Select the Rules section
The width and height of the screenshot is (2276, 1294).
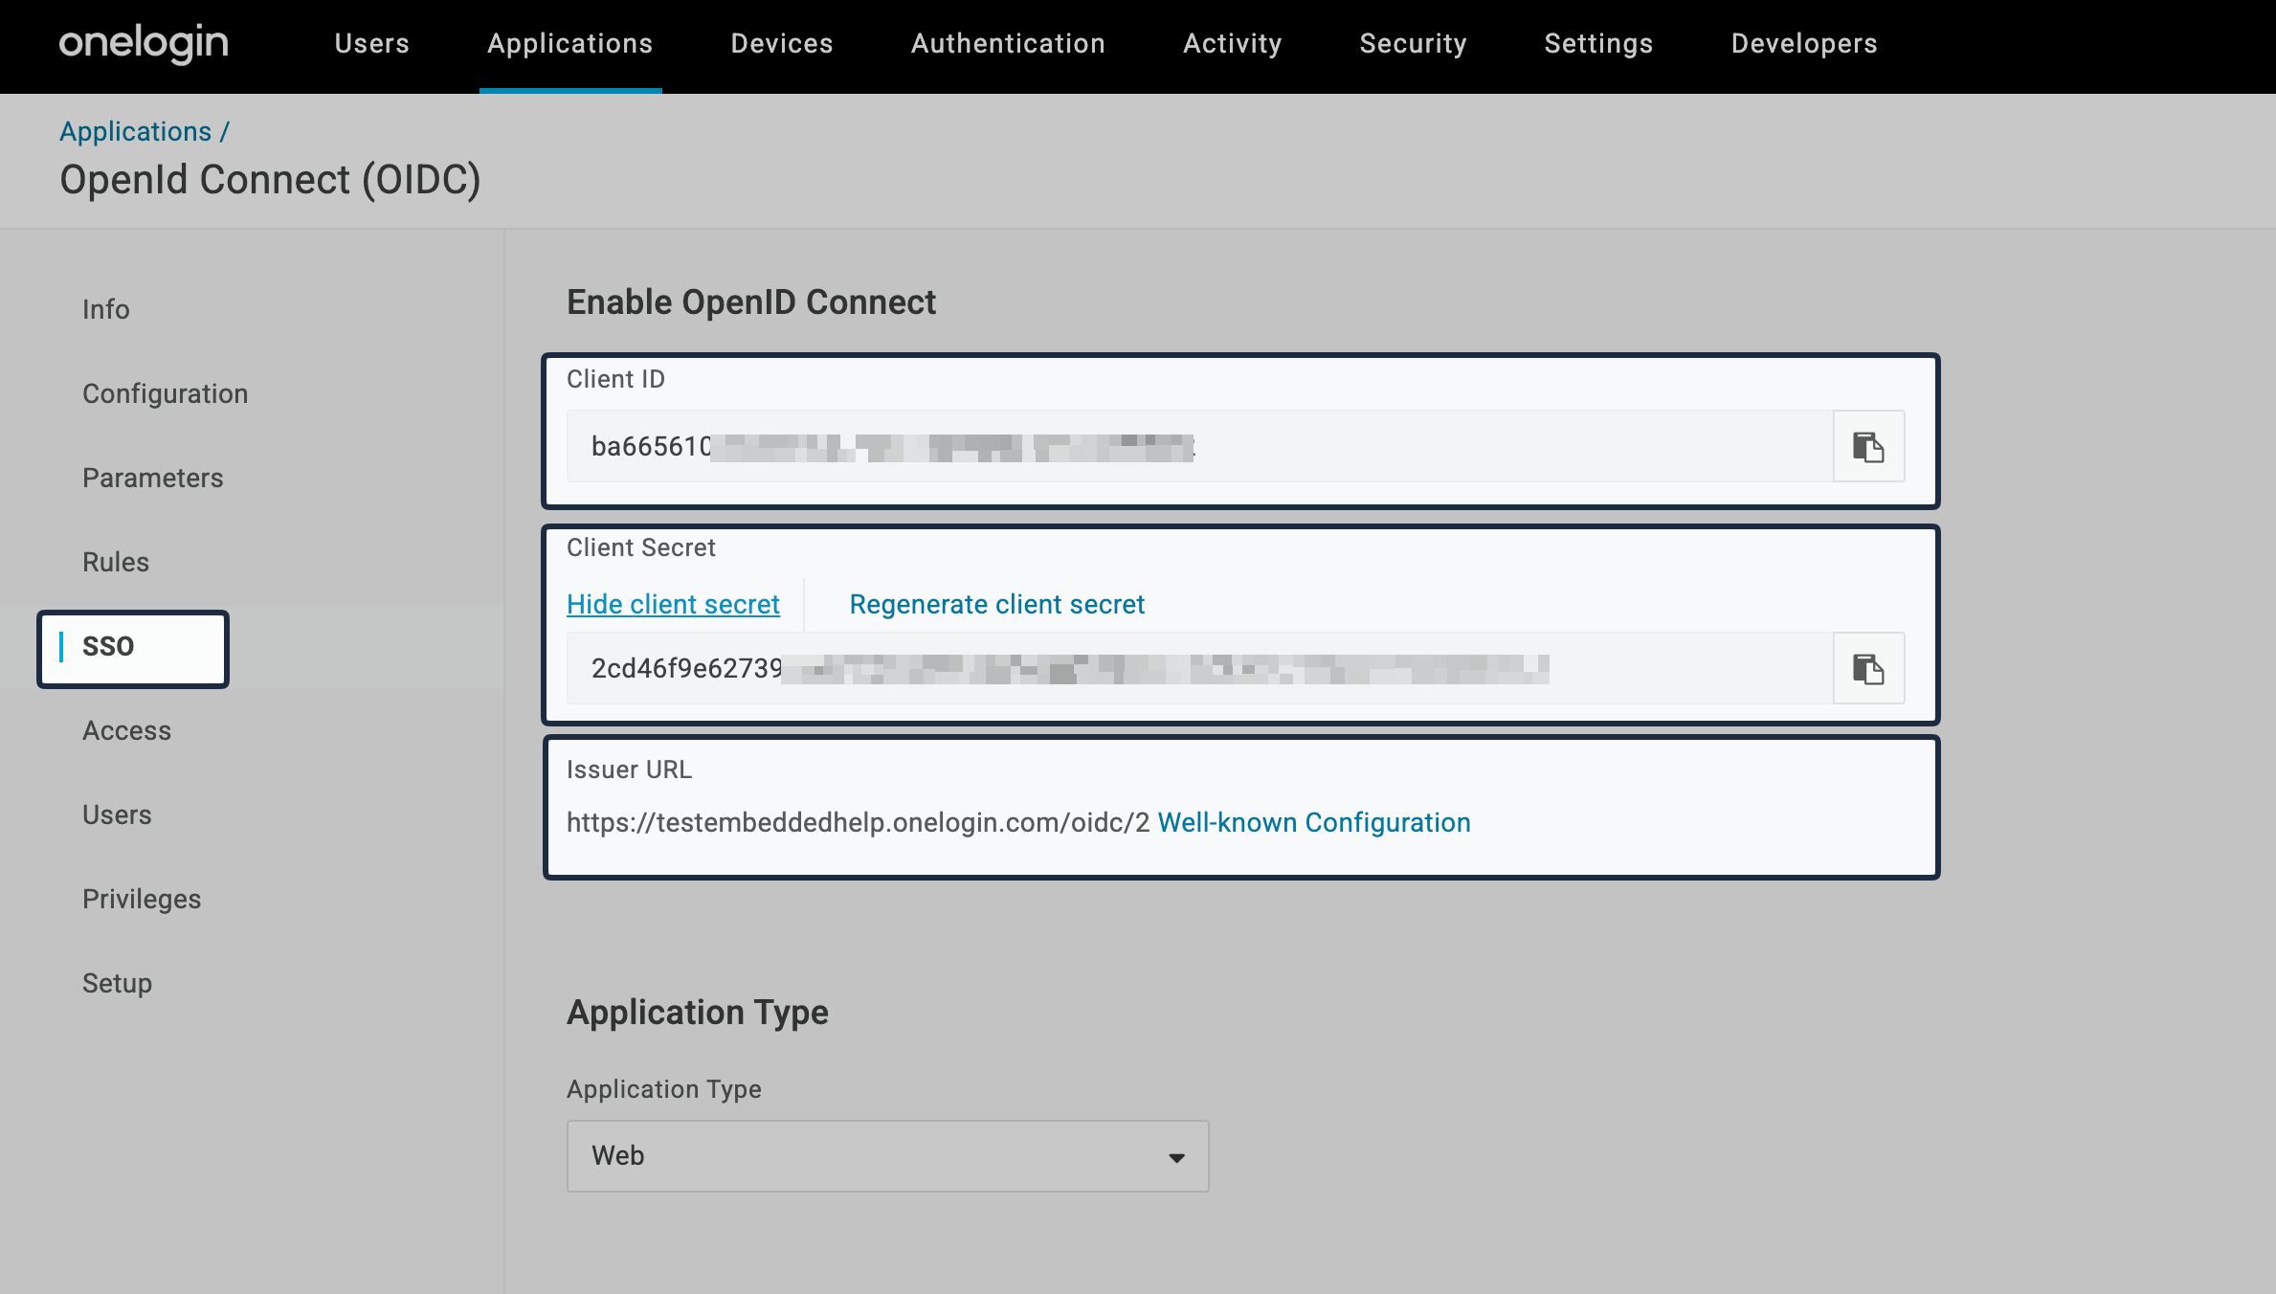click(115, 562)
